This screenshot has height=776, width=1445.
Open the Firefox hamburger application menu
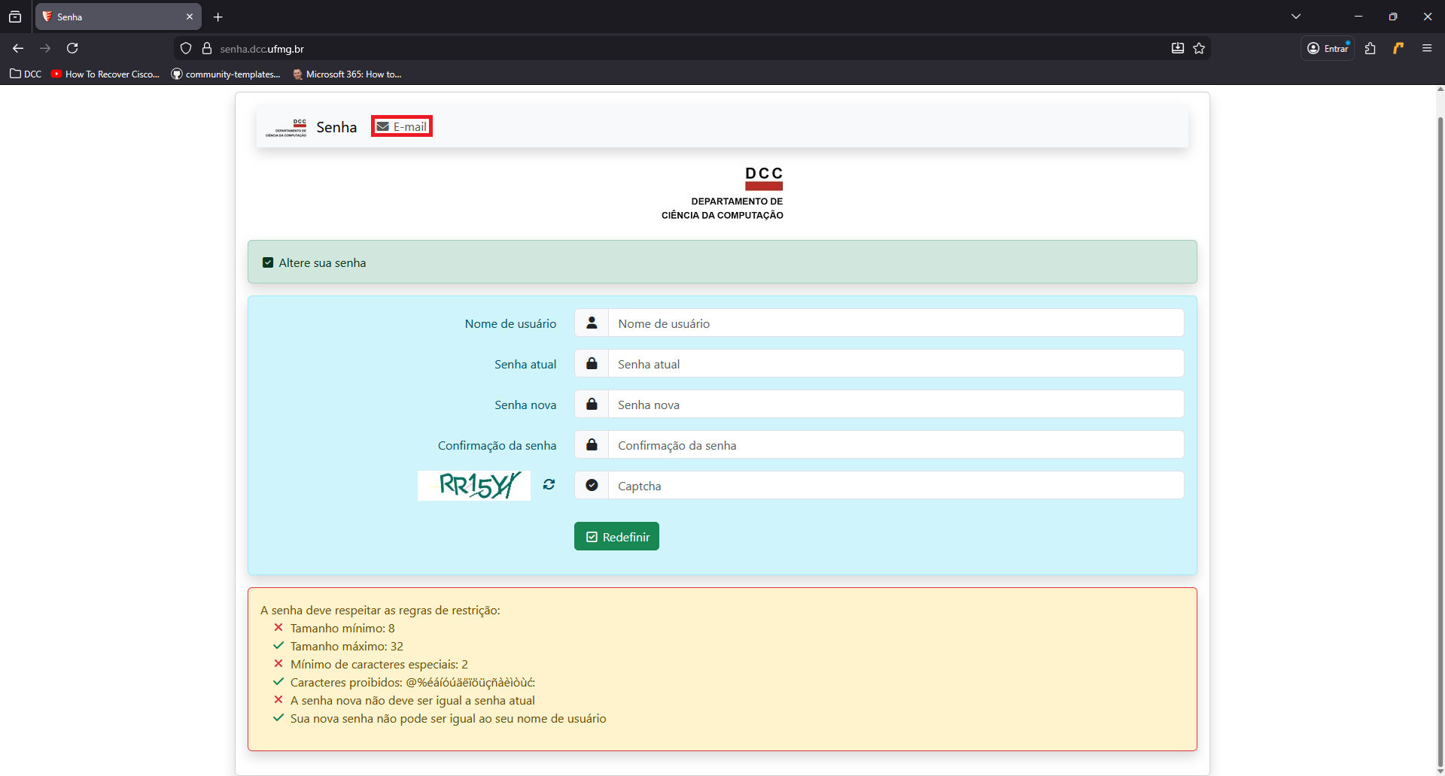pos(1426,49)
